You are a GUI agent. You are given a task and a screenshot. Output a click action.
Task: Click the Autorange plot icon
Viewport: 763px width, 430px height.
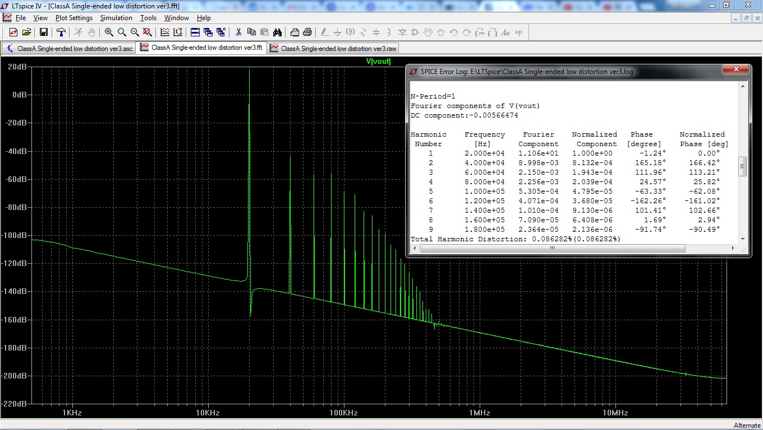click(165, 32)
